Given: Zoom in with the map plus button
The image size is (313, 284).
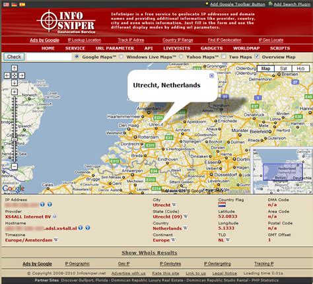Looking at the screenshot, I should tap(15, 92).
